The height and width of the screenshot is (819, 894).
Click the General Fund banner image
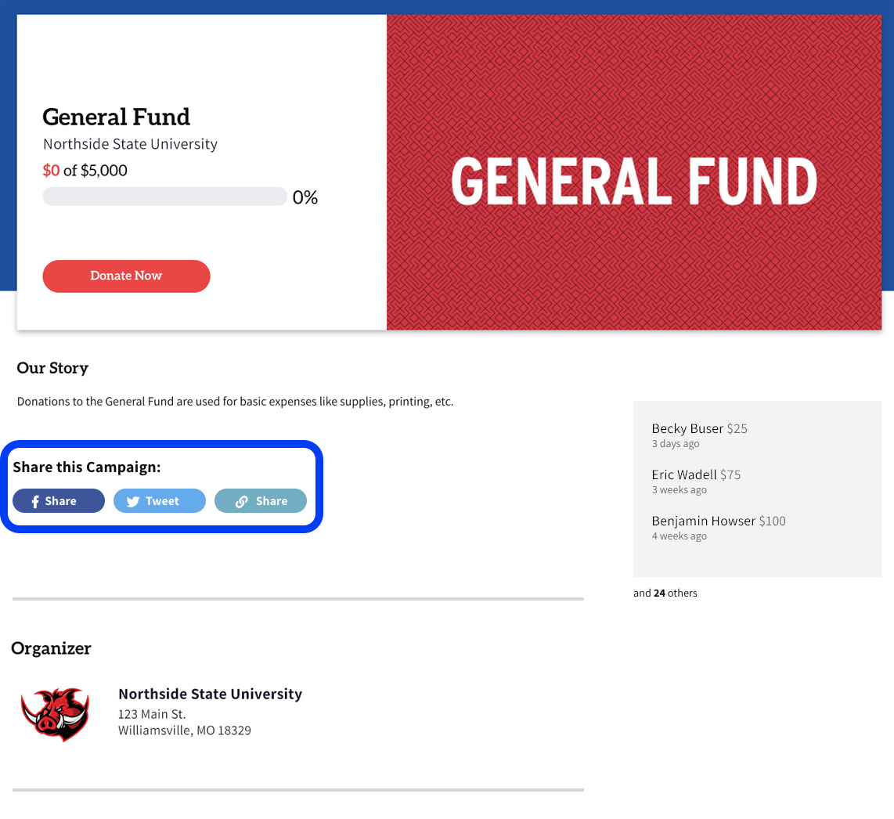coord(634,172)
